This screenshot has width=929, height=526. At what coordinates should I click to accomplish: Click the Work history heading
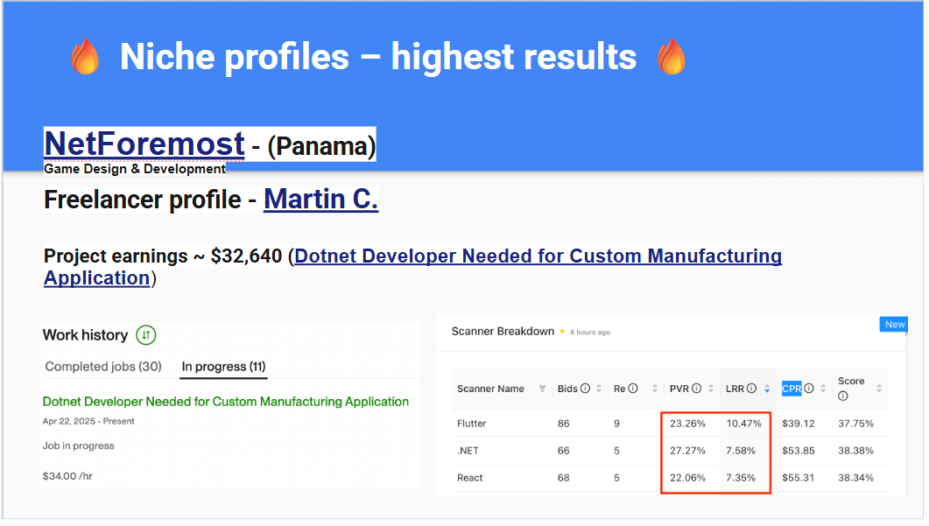tap(85, 335)
